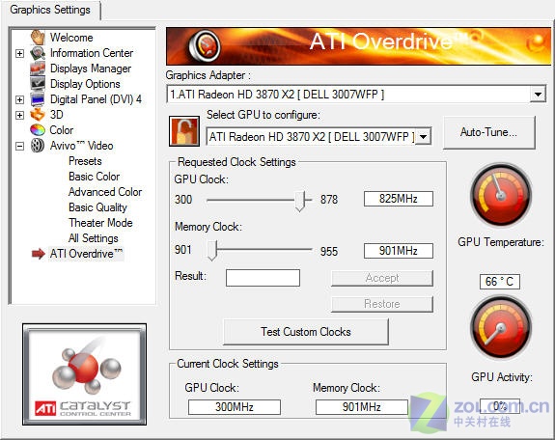Image resolution: width=555 pixels, height=440 pixels.
Task: Expand the 3D tree node
Action: pos(20,115)
